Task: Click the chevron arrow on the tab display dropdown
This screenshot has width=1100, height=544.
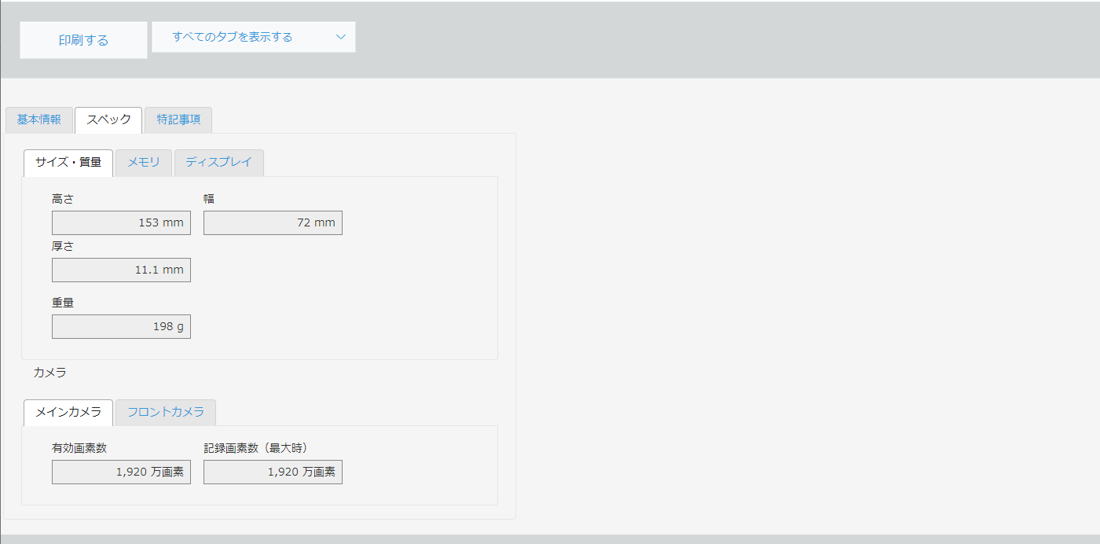Action: pyautogui.click(x=340, y=37)
